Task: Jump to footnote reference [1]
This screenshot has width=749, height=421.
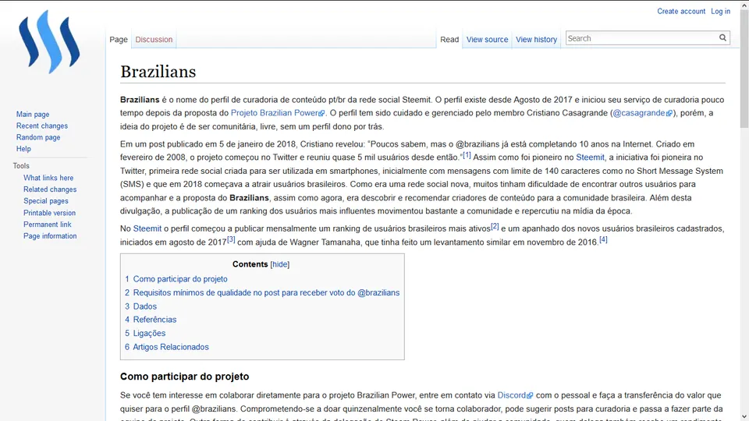Action: tap(467, 154)
